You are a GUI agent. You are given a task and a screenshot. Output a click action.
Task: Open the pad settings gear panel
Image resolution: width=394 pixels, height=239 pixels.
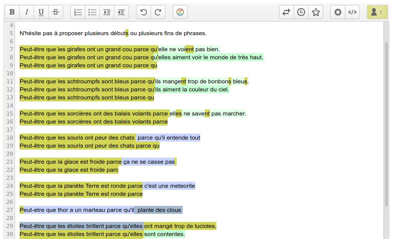[x=338, y=12]
